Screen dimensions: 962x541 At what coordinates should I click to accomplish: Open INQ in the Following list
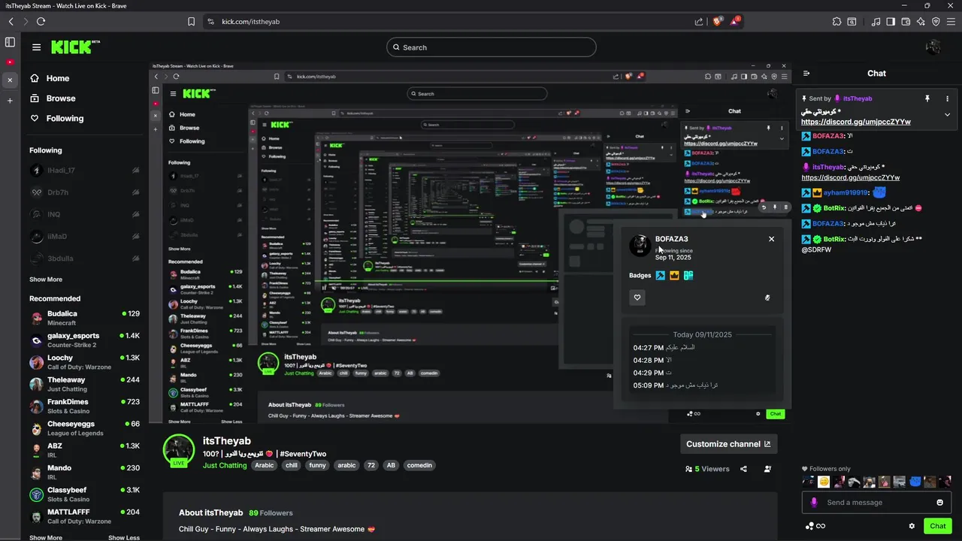(x=85, y=214)
